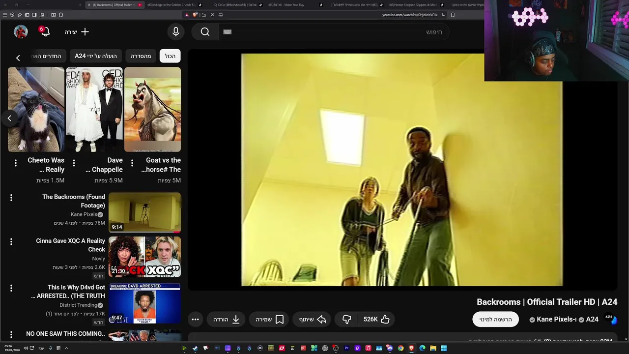Click music note icon in browser toolbar
This screenshot has width=629, height=354.
click(x=42, y=15)
